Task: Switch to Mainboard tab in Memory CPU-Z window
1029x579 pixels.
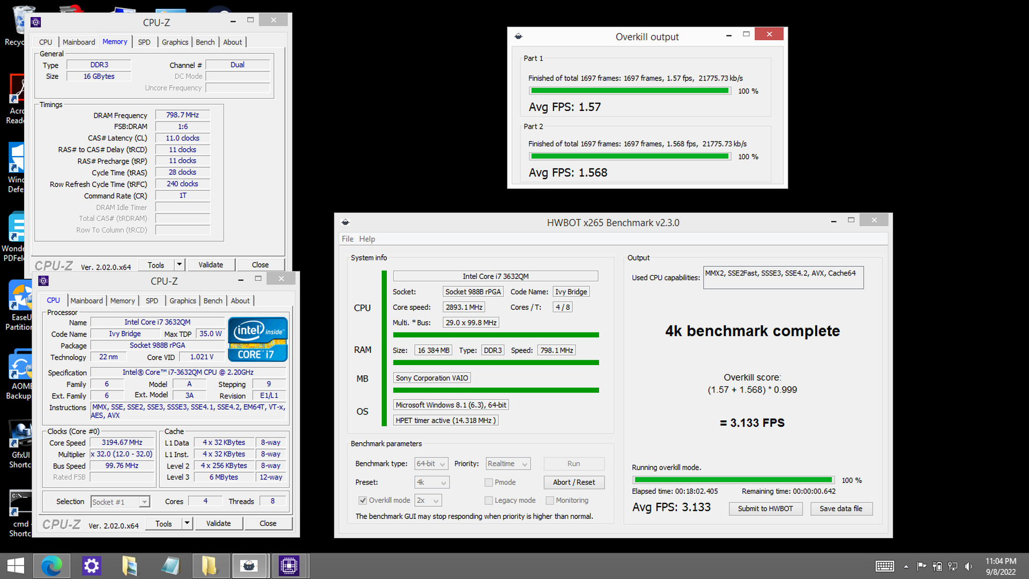Action: tap(79, 42)
